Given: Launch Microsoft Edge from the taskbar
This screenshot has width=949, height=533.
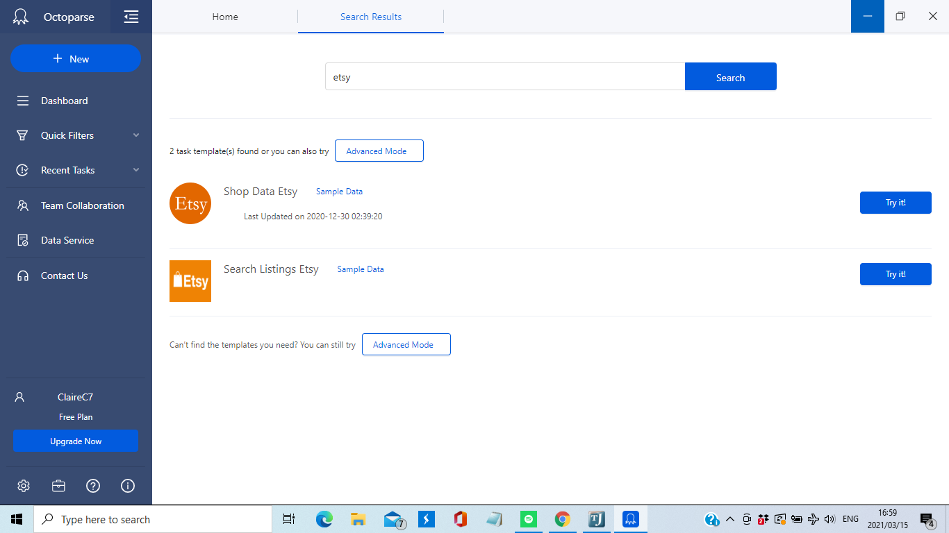Looking at the screenshot, I should pos(324,519).
